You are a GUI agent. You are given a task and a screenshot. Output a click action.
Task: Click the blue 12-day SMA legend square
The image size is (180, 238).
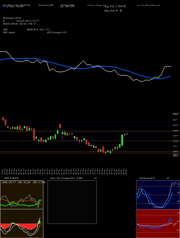4,6
